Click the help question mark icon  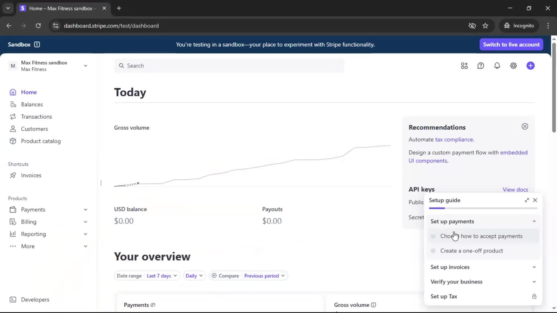click(481, 66)
